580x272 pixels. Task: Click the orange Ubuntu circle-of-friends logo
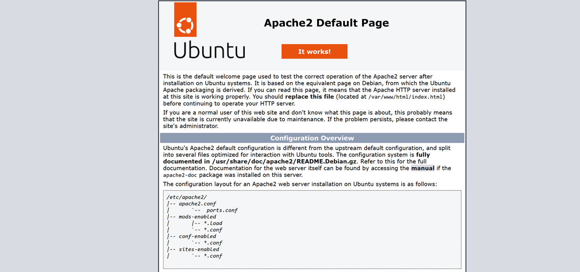coord(185,19)
